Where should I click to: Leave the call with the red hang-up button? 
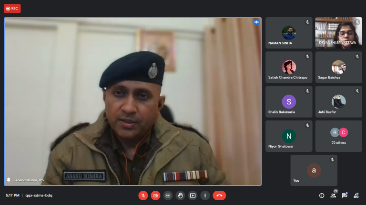[219, 195]
